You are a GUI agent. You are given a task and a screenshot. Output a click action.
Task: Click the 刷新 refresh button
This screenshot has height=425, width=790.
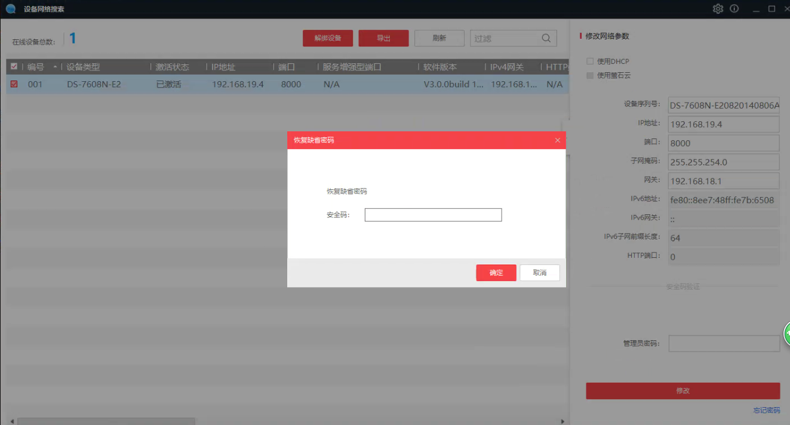pyautogui.click(x=439, y=38)
